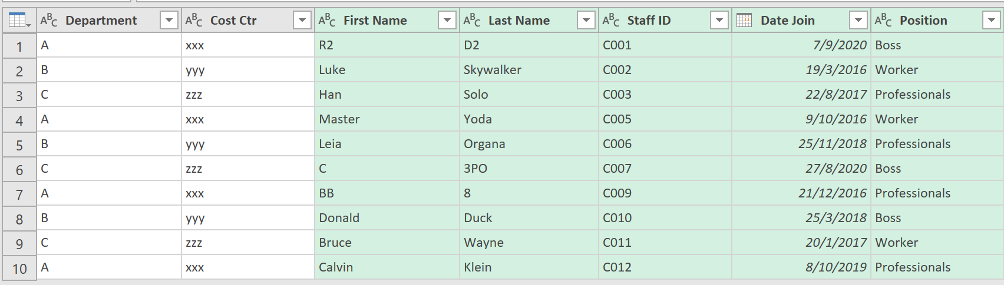
Task: Click the text type icon on Department column
Action: pyautogui.click(x=49, y=21)
